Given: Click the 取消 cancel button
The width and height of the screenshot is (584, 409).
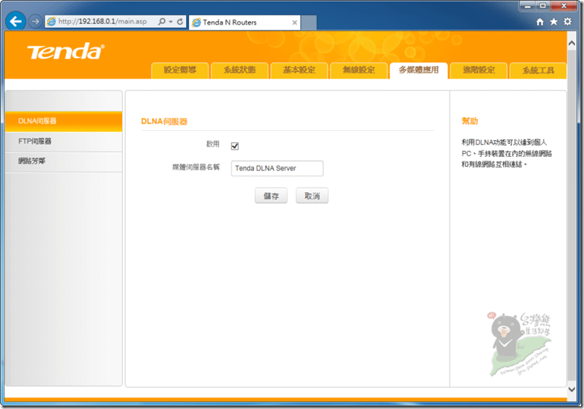Looking at the screenshot, I should (312, 196).
